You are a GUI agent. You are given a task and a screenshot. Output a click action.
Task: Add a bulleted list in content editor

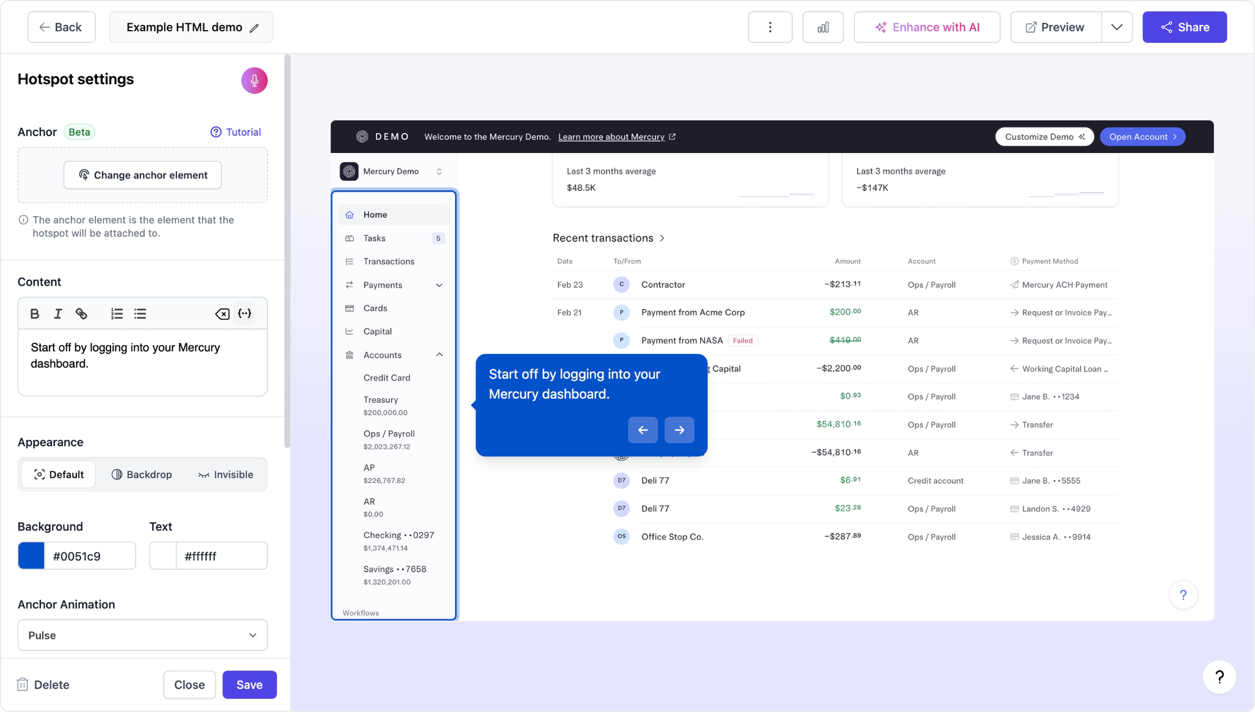140,314
